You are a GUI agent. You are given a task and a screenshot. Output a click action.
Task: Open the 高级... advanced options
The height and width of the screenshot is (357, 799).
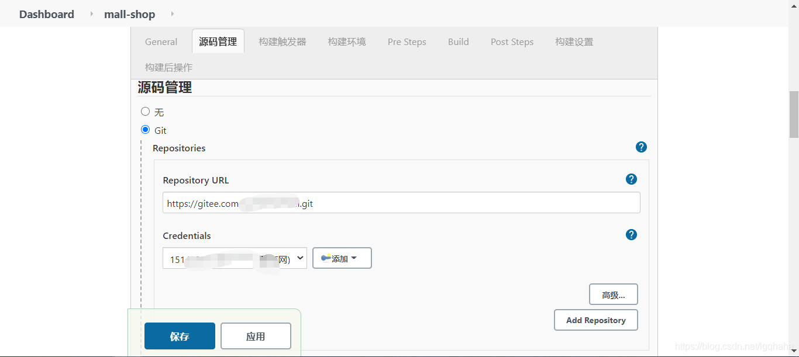click(614, 294)
